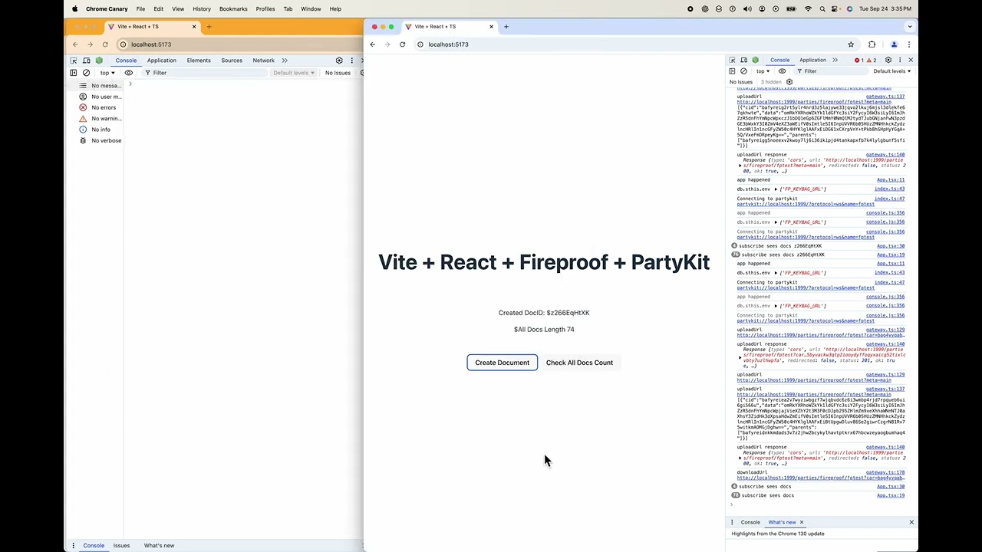Open the App.tsx:19 link on last log row
The width and height of the screenshot is (982, 552).
click(x=891, y=495)
